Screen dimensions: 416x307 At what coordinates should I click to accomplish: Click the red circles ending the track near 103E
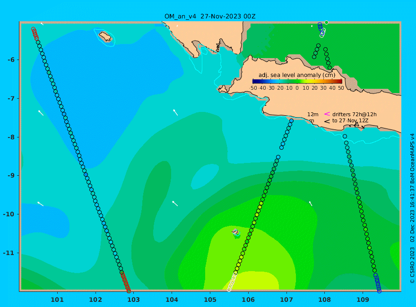pyautogui.click(x=126, y=282)
